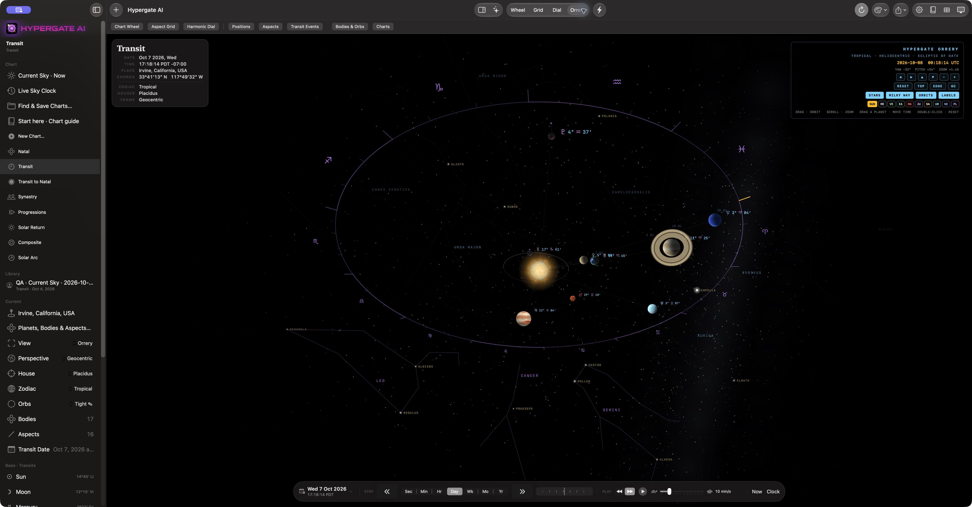Change Perspective from Geocentric
Image resolution: width=972 pixels, height=507 pixels.
[x=77, y=358]
